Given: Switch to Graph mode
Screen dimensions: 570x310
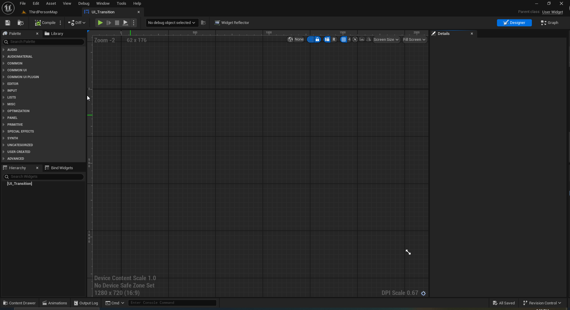Looking at the screenshot, I should (550, 23).
